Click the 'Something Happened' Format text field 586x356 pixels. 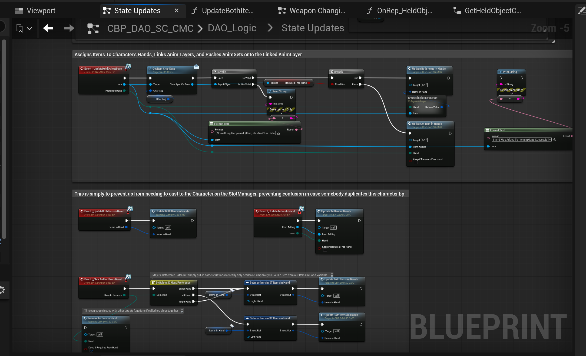click(x=246, y=133)
